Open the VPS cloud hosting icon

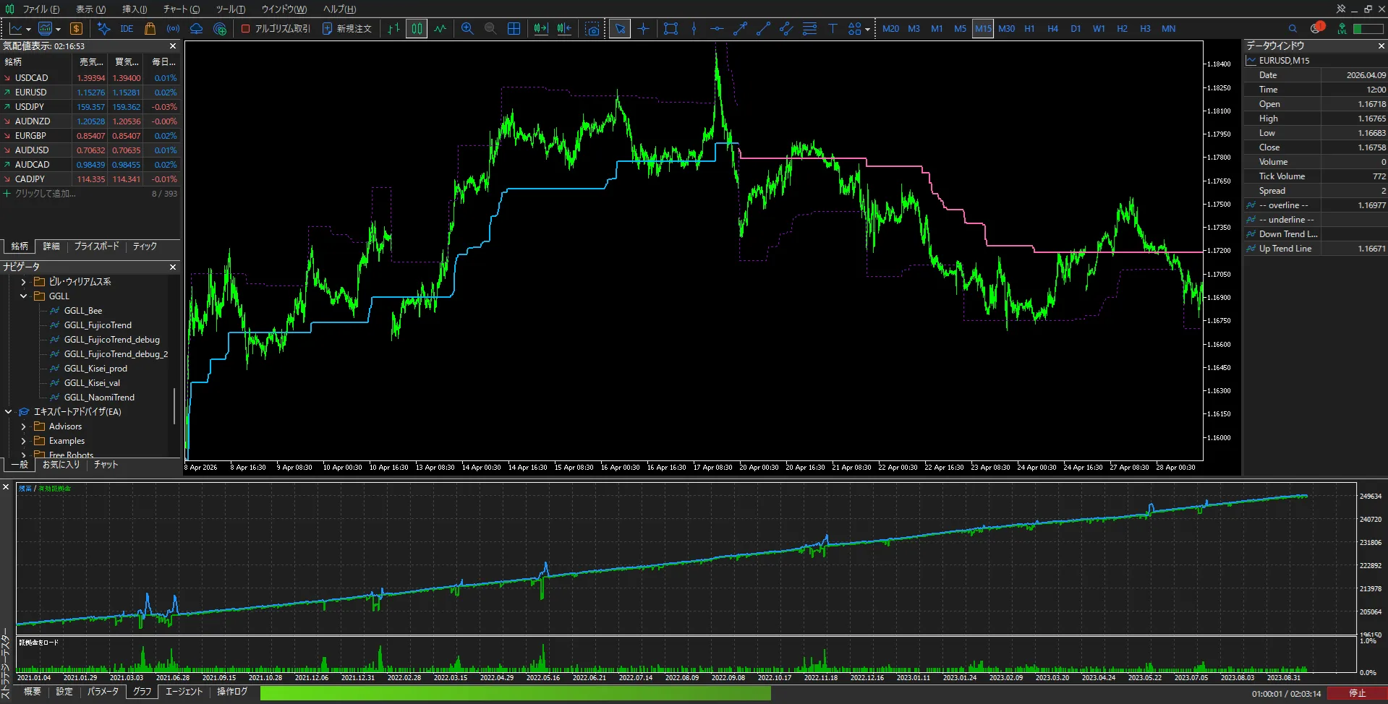196,29
